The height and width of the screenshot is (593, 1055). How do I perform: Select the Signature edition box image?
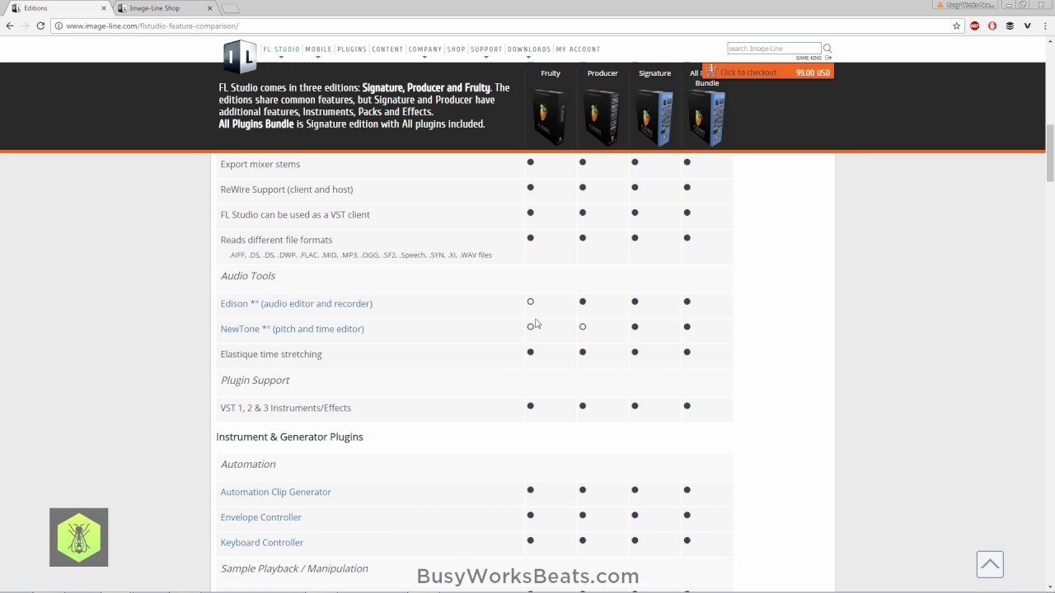[x=654, y=117]
